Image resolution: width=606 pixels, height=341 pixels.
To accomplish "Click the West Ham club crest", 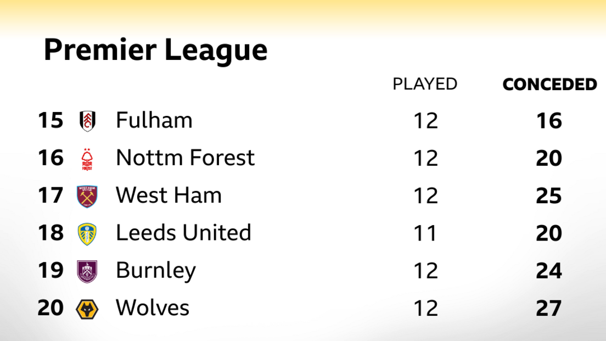I will (87, 196).
